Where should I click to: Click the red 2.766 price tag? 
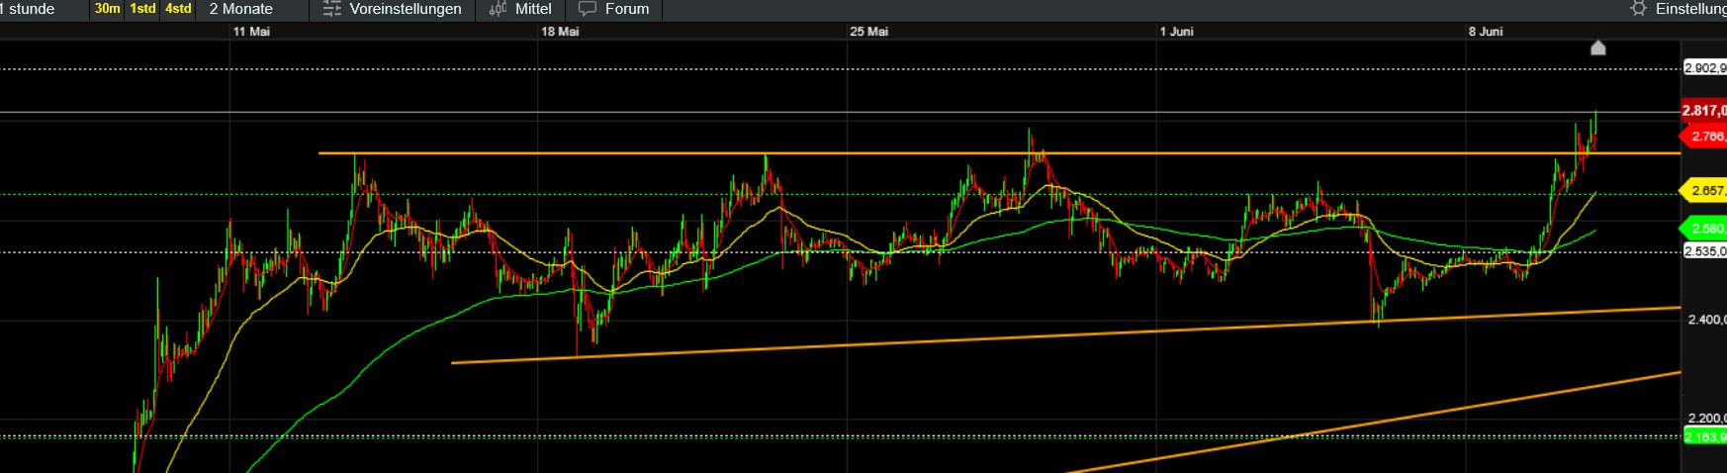point(1704,137)
